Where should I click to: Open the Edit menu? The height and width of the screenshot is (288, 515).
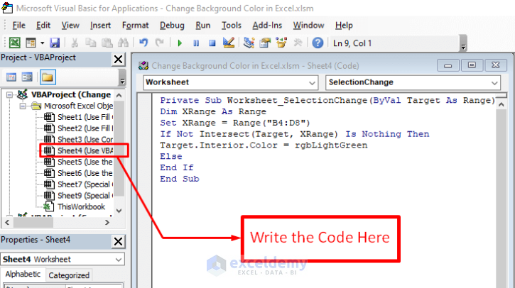[43, 26]
